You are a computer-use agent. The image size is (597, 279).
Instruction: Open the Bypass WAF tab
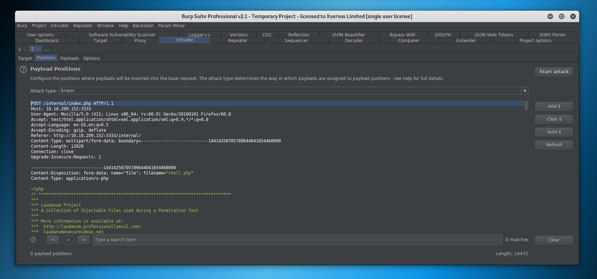tap(403, 35)
